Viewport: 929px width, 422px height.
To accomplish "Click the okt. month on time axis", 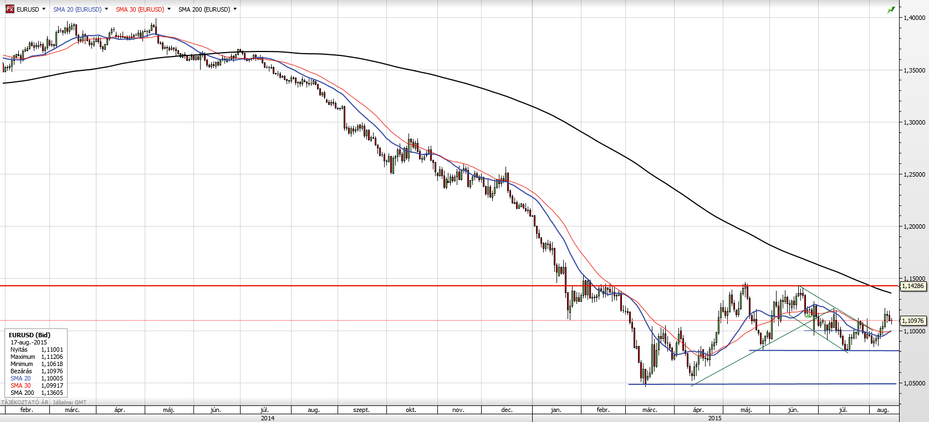I will coord(411,410).
